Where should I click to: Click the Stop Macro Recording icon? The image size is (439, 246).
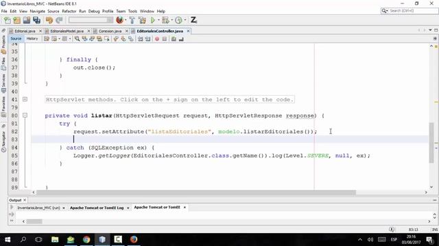(x=165, y=39)
